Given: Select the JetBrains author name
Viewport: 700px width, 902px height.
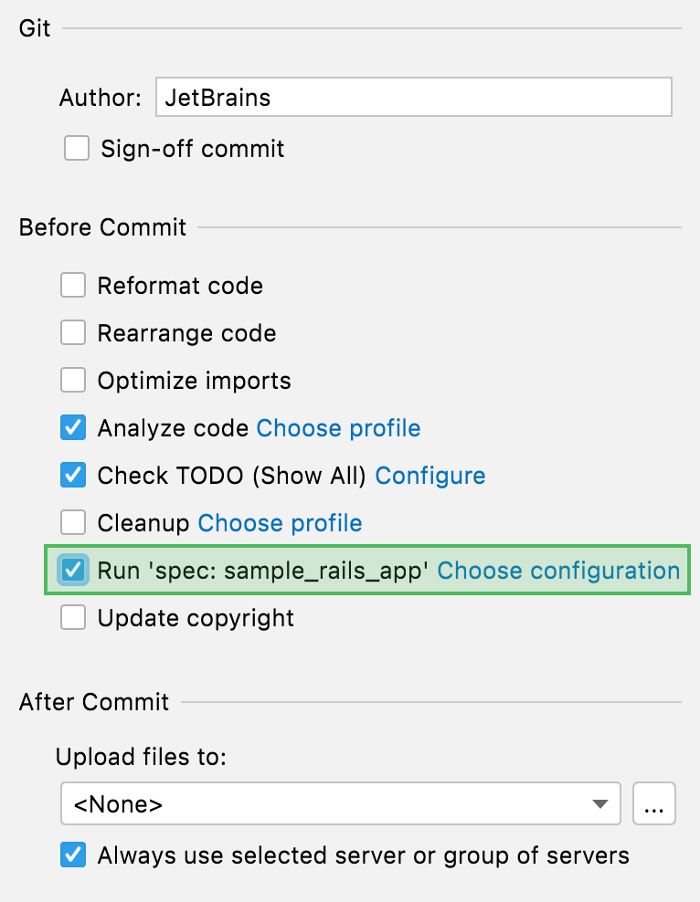Looking at the screenshot, I should 217,97.
